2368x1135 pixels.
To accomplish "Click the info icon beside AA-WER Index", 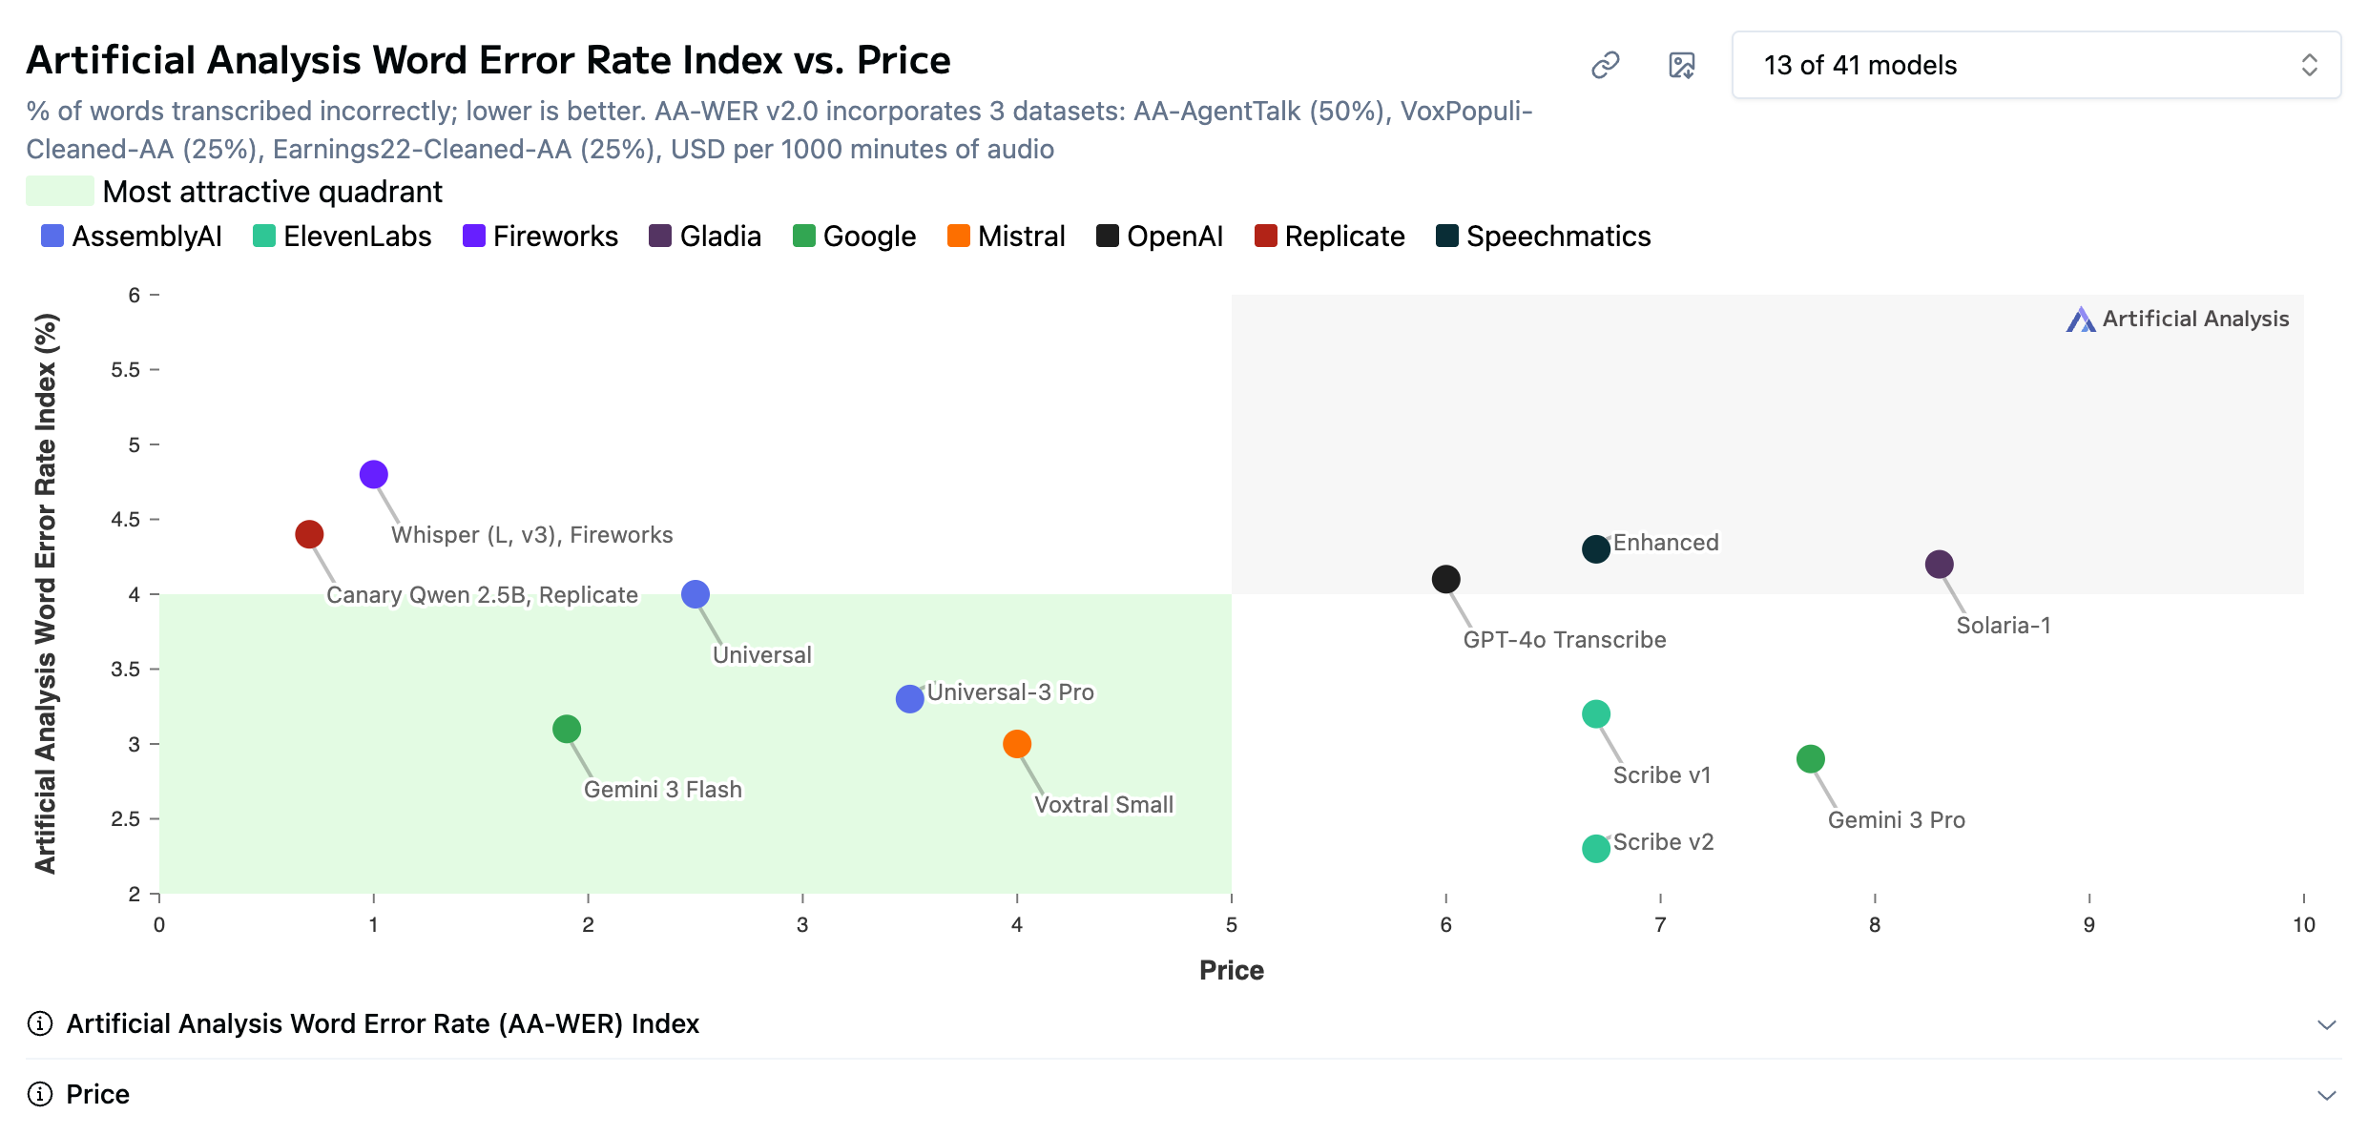I will [x=39, y=1023].
